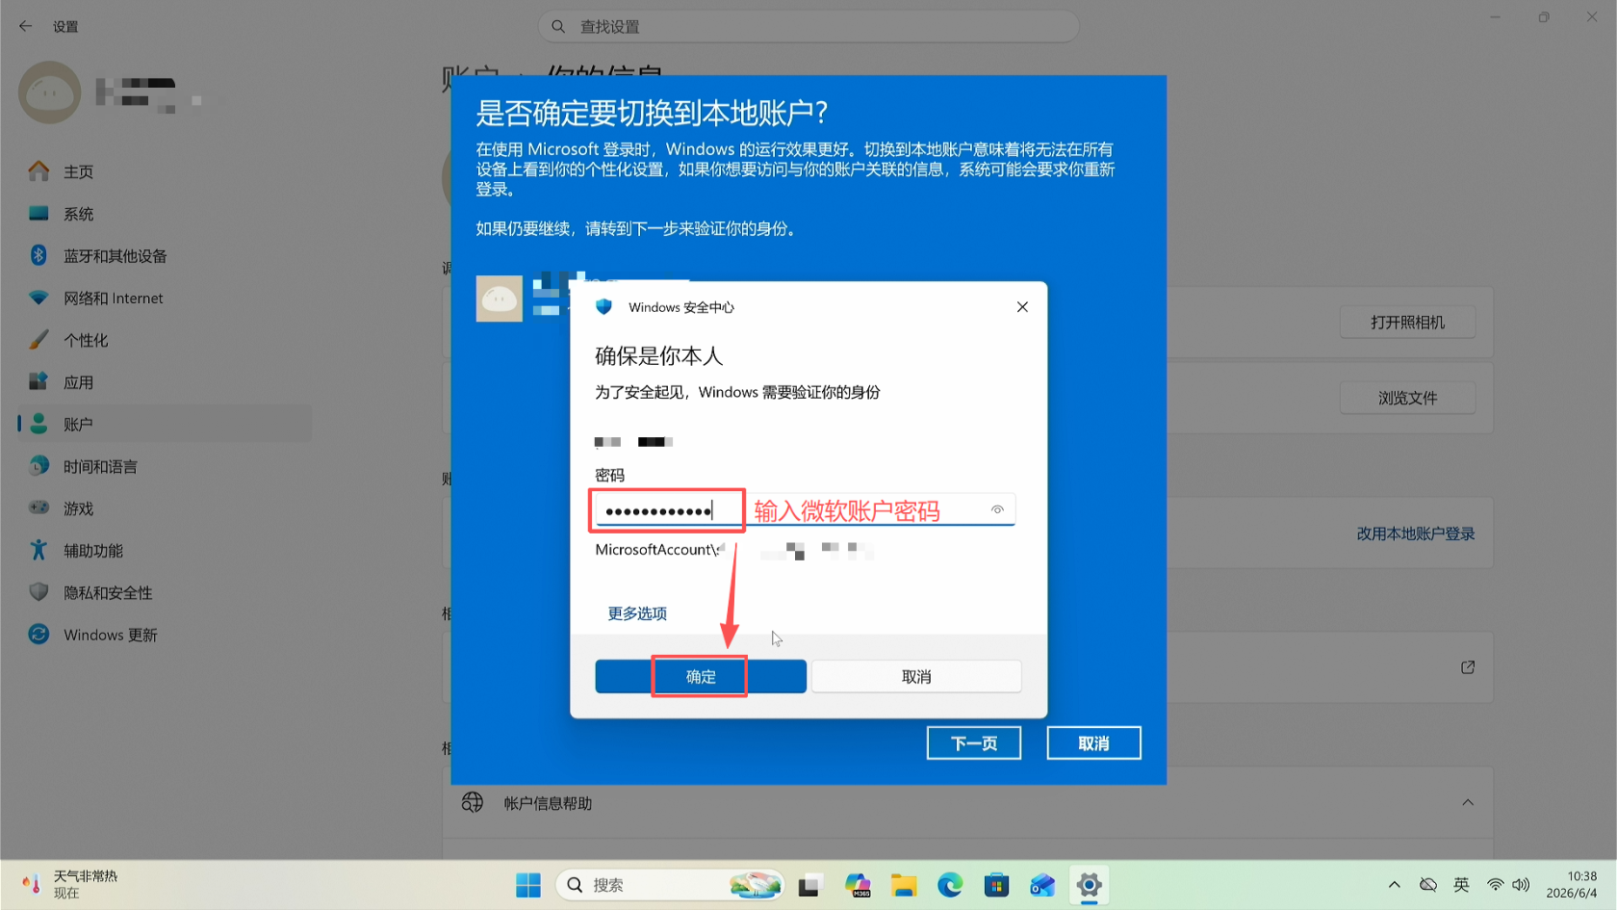Click the home icon beside 主页

click(x=38, y=170)
